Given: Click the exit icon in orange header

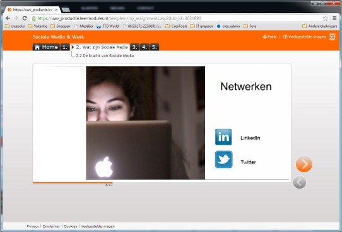Looking at the screenshot, I should pyautogui.click(x=333, y=37).
